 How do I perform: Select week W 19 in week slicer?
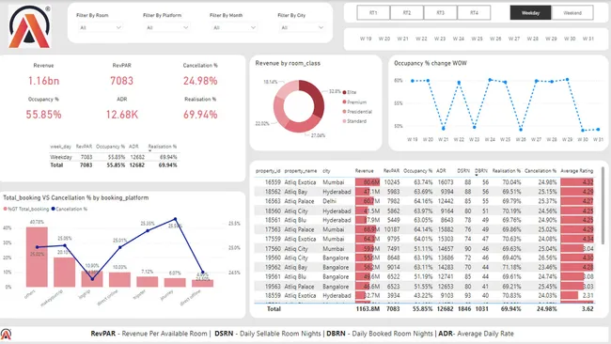point(366,39)
